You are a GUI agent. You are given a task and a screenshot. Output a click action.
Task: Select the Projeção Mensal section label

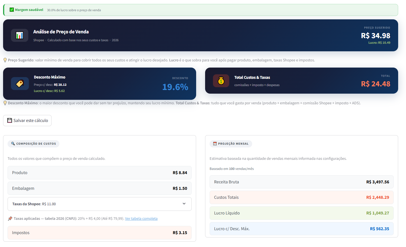(x=233, y=144)
